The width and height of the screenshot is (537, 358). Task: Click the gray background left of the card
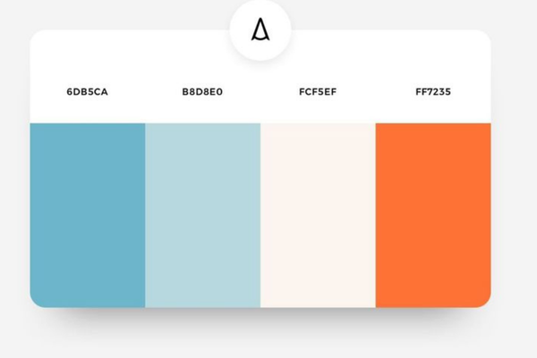click(x=13, y=179)
